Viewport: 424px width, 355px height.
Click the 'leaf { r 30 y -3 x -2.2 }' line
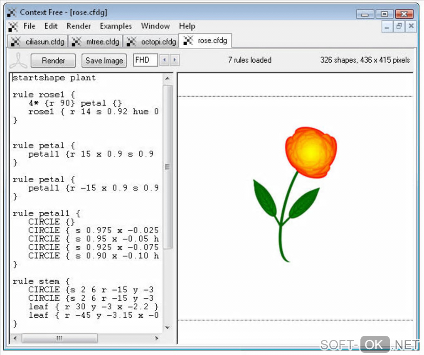pyautogui.click(x=94, y=307)
